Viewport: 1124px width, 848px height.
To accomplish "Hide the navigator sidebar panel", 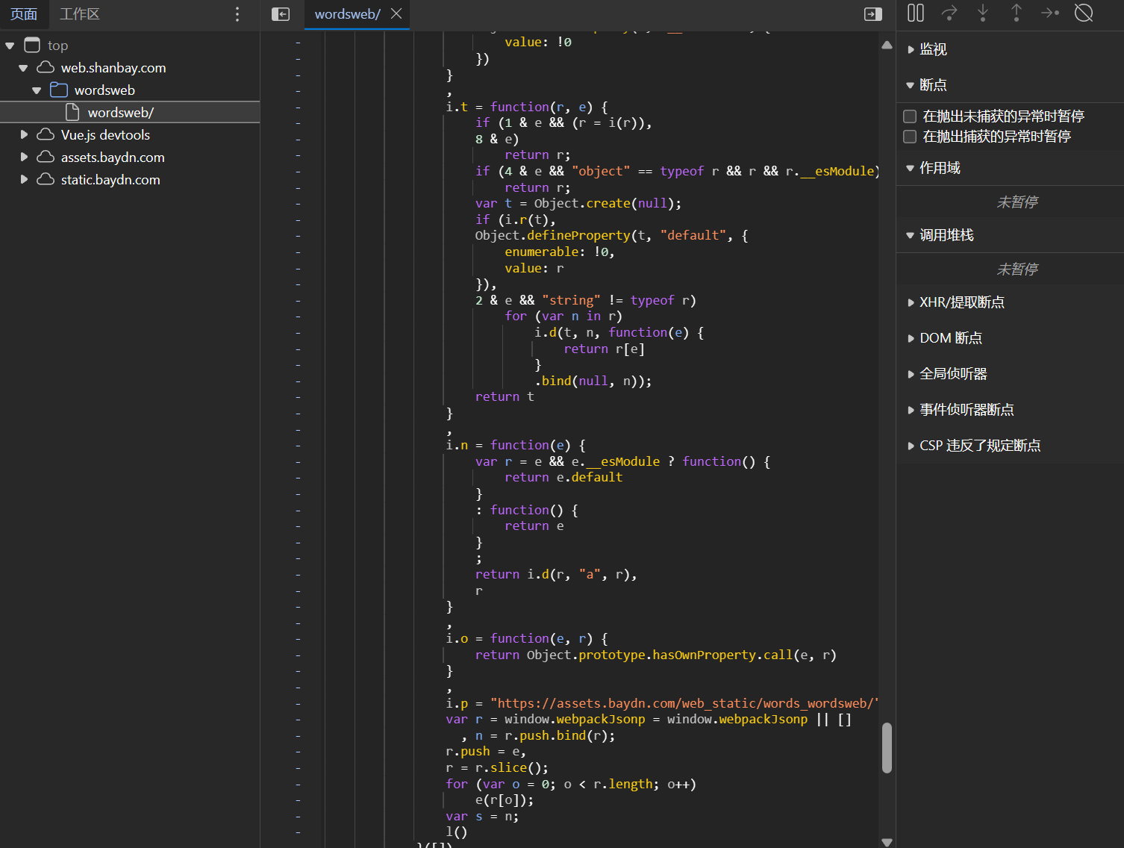I will (281, 14).
